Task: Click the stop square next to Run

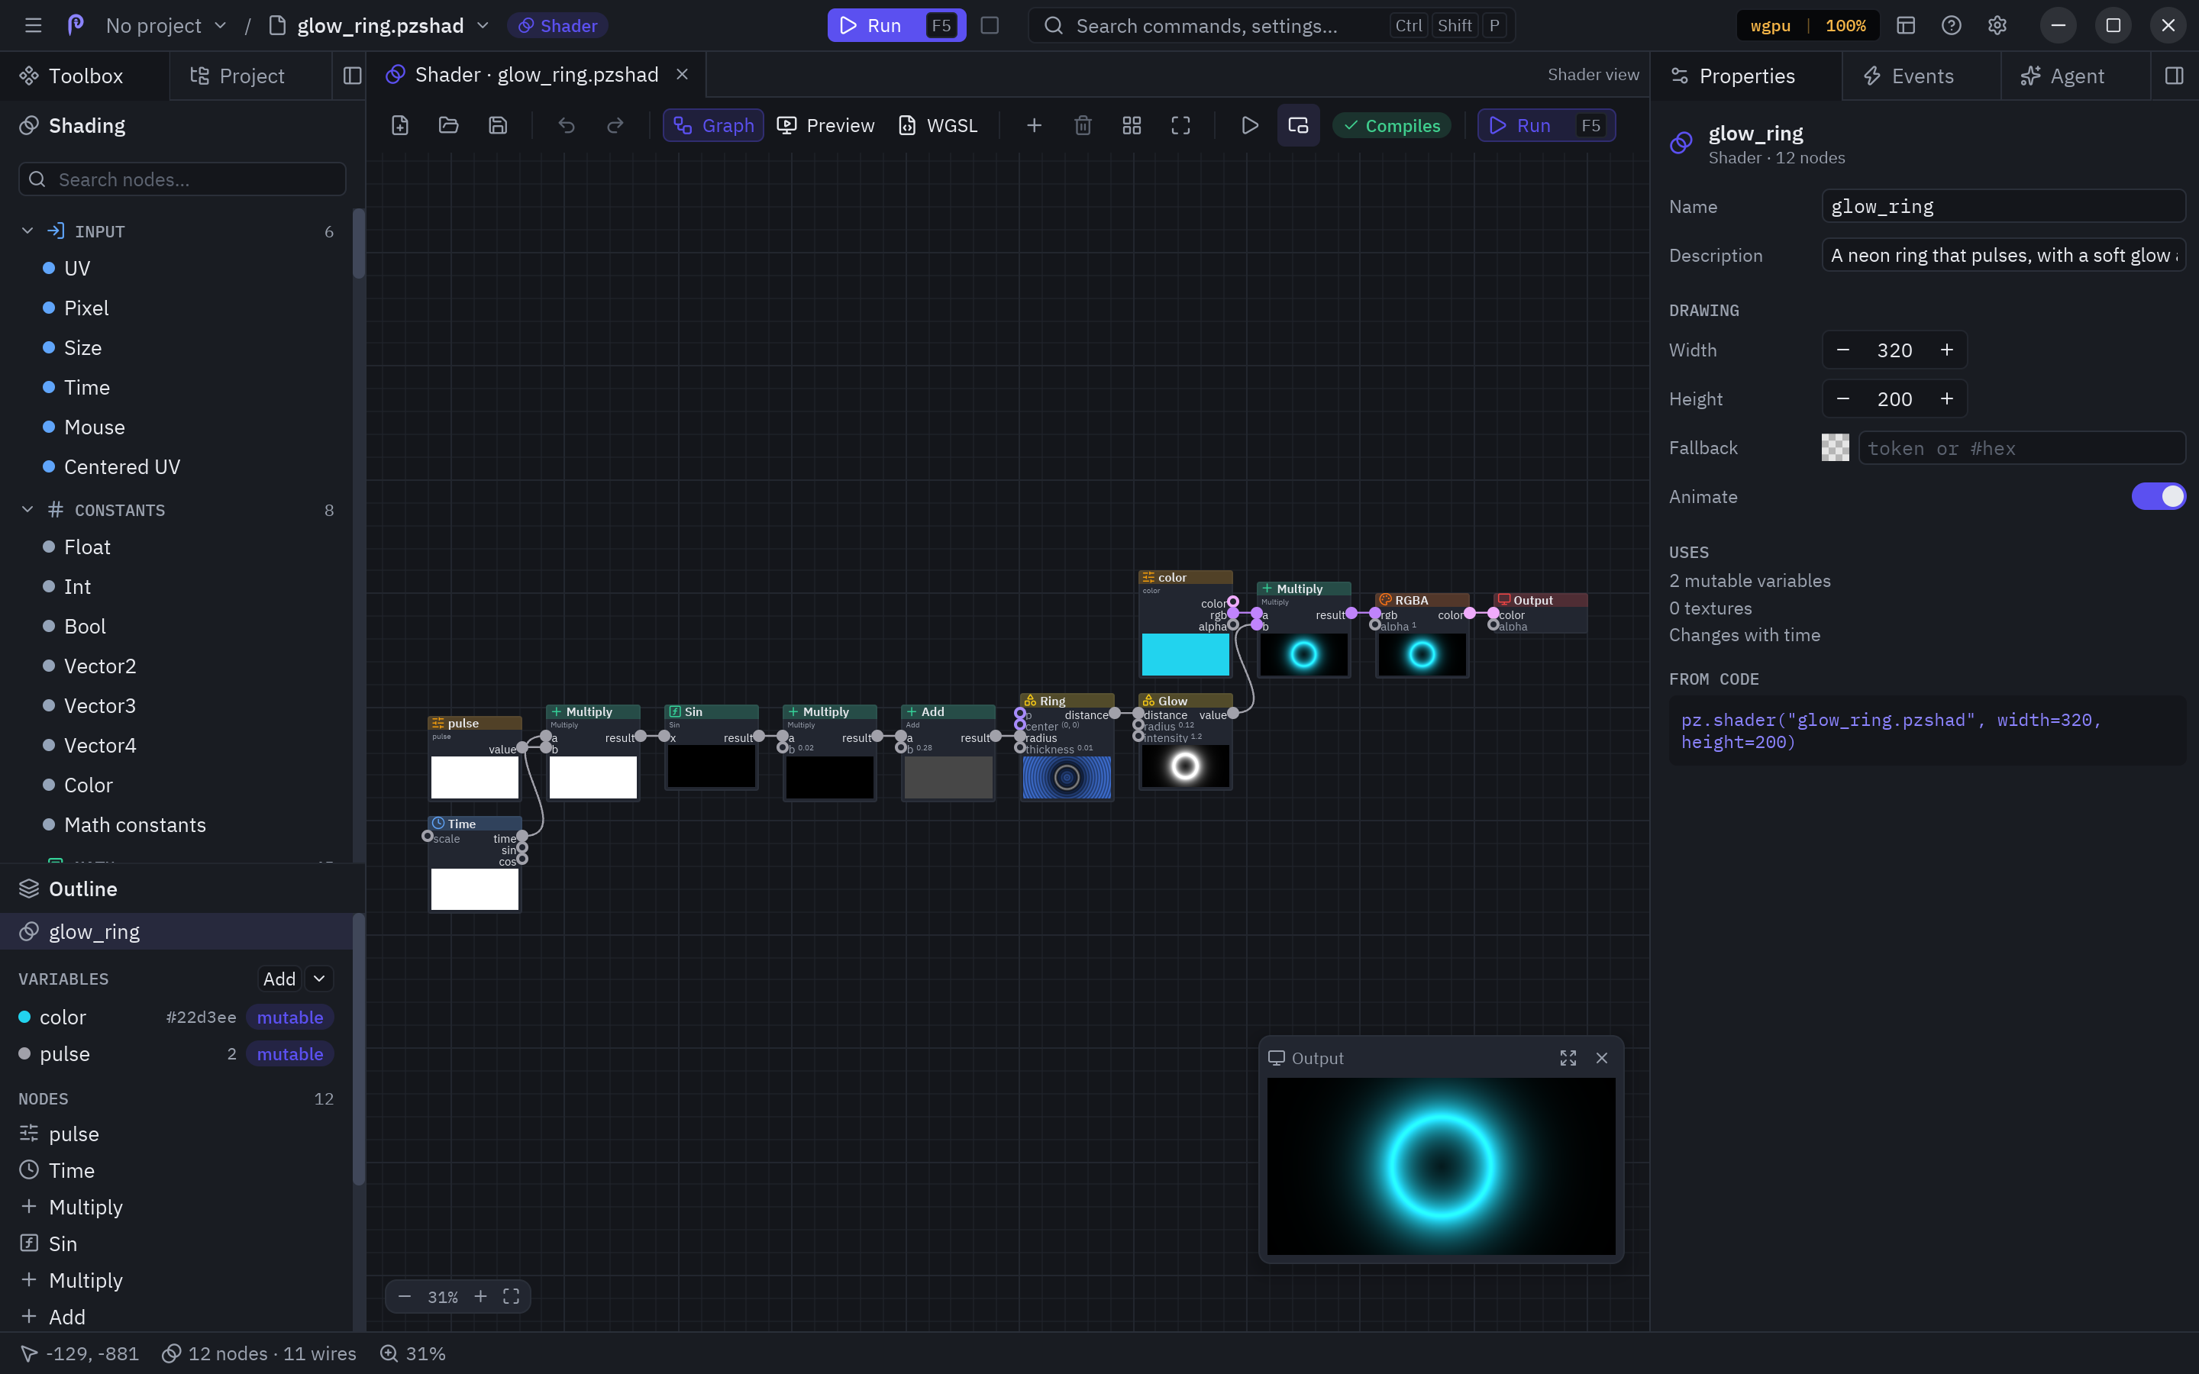Action: click(990, 25)
